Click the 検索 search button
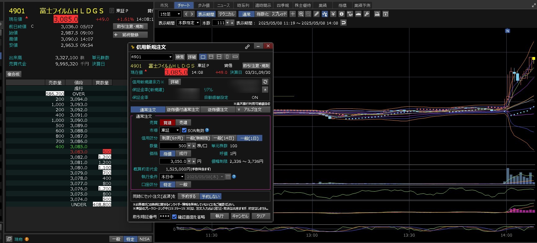537x243 pixels. click(x=180, y=57)
